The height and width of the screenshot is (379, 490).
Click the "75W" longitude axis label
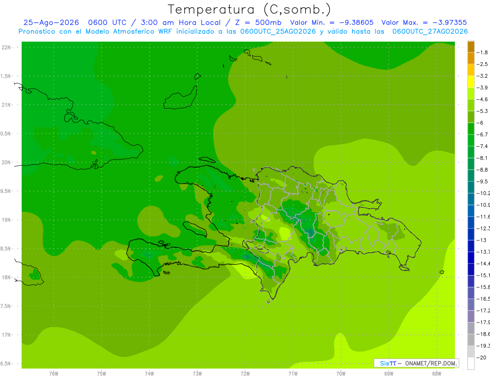pos(102,373)
